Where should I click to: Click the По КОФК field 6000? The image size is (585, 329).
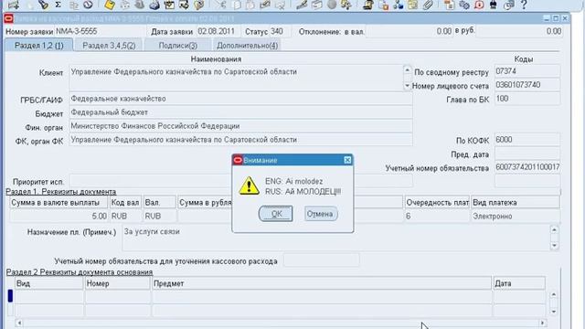click(x=527, y=140)
